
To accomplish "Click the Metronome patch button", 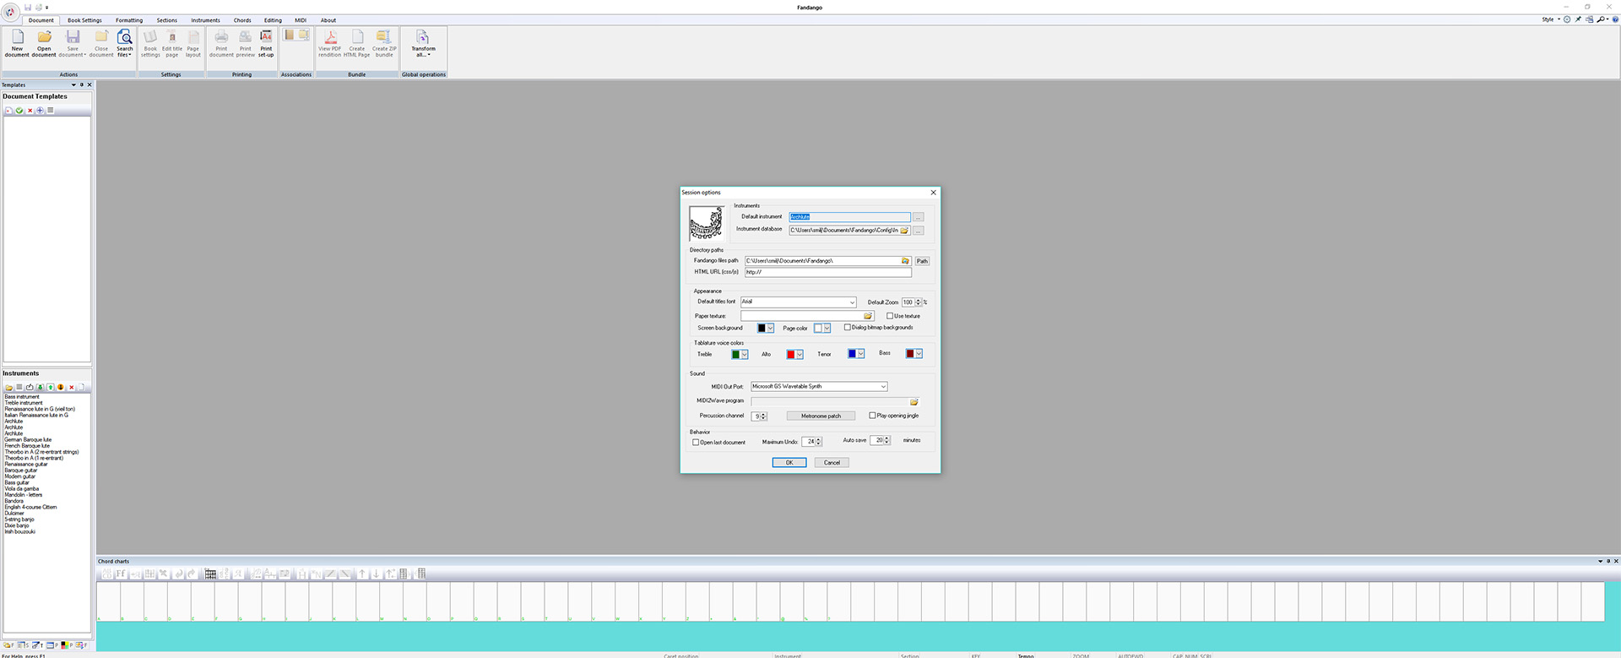I will pyautogui.click(x=821, y=416).
